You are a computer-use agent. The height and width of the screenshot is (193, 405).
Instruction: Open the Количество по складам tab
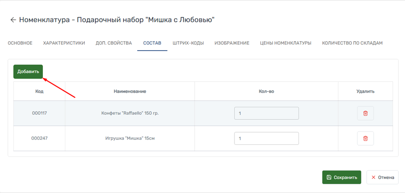[352, 43]
